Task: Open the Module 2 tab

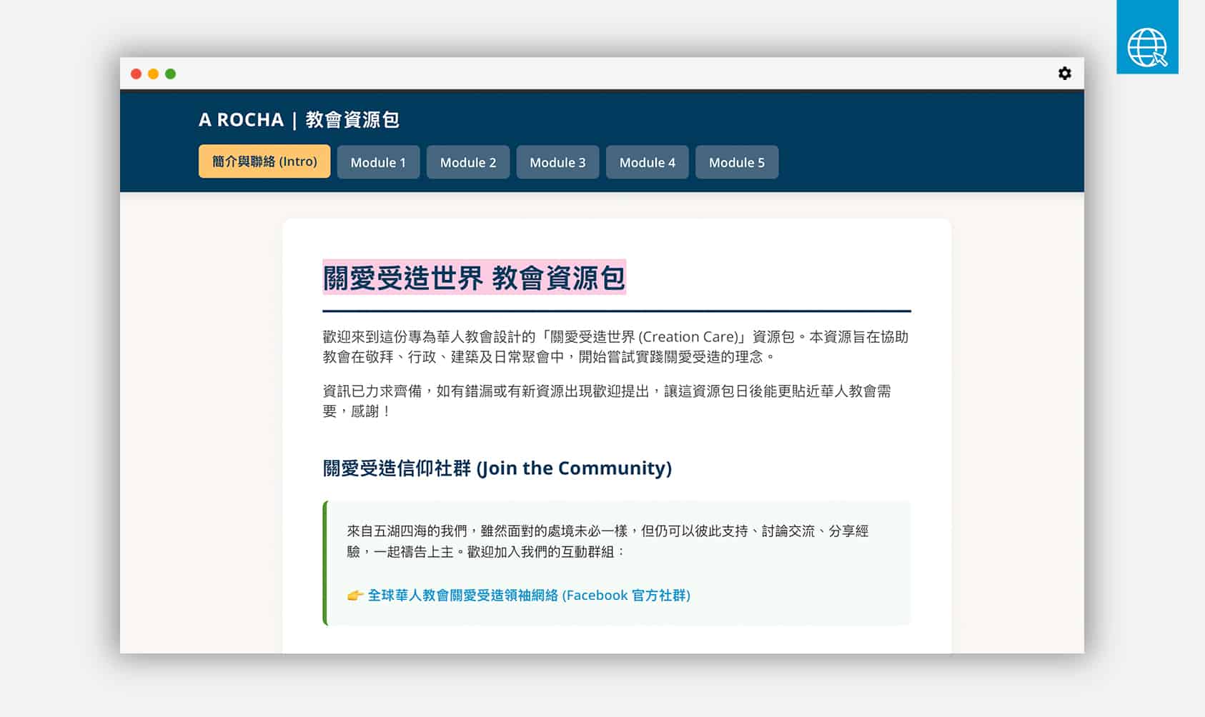Action: pyautogui.click(x=468, y=162)
